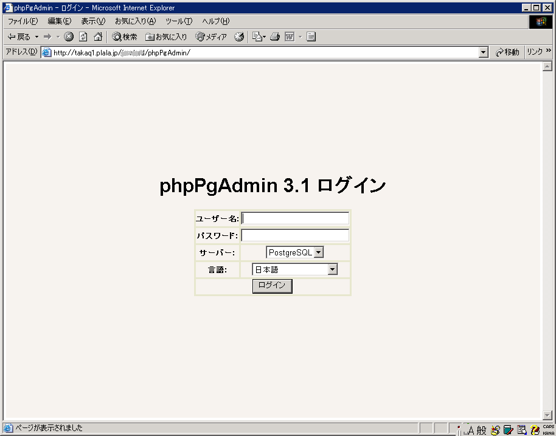The image size is (556, 436).
Task: Open the ファイル(F) menu
Action: 23,21
